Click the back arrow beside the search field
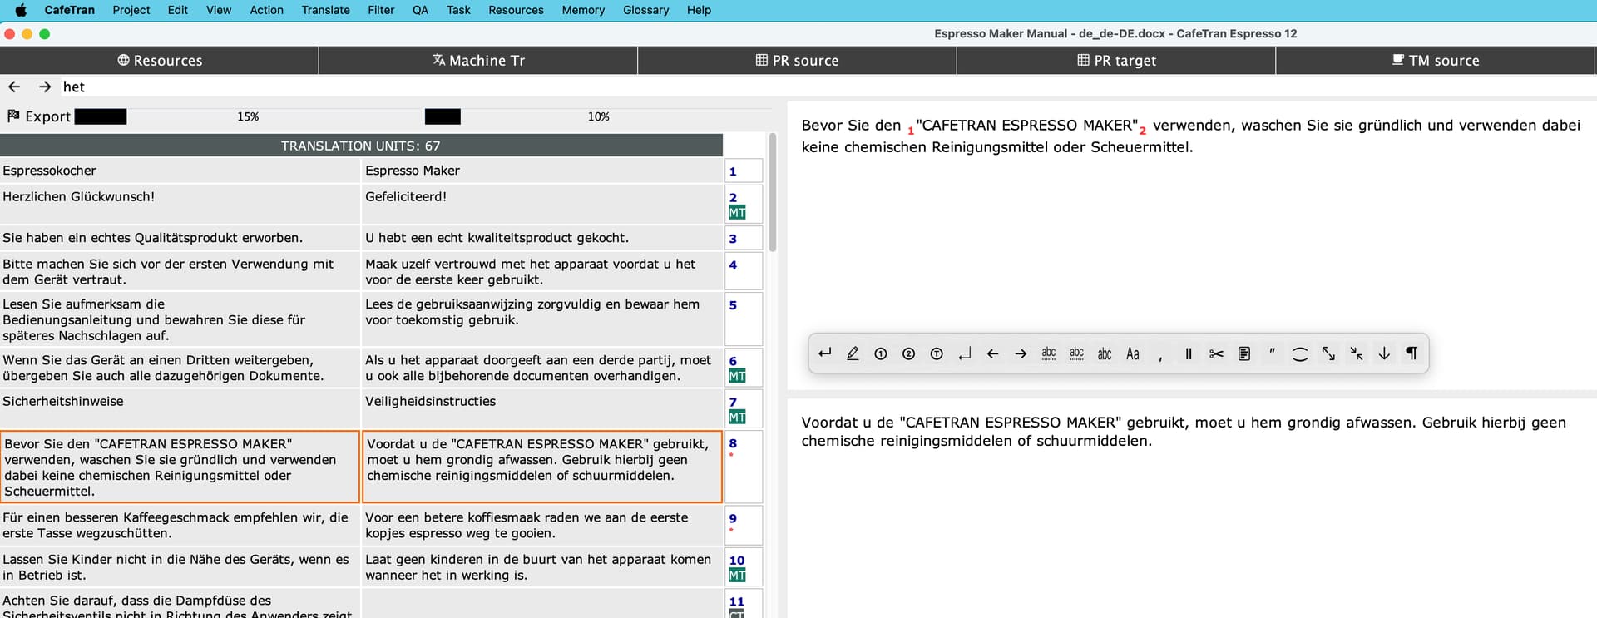 14,87
